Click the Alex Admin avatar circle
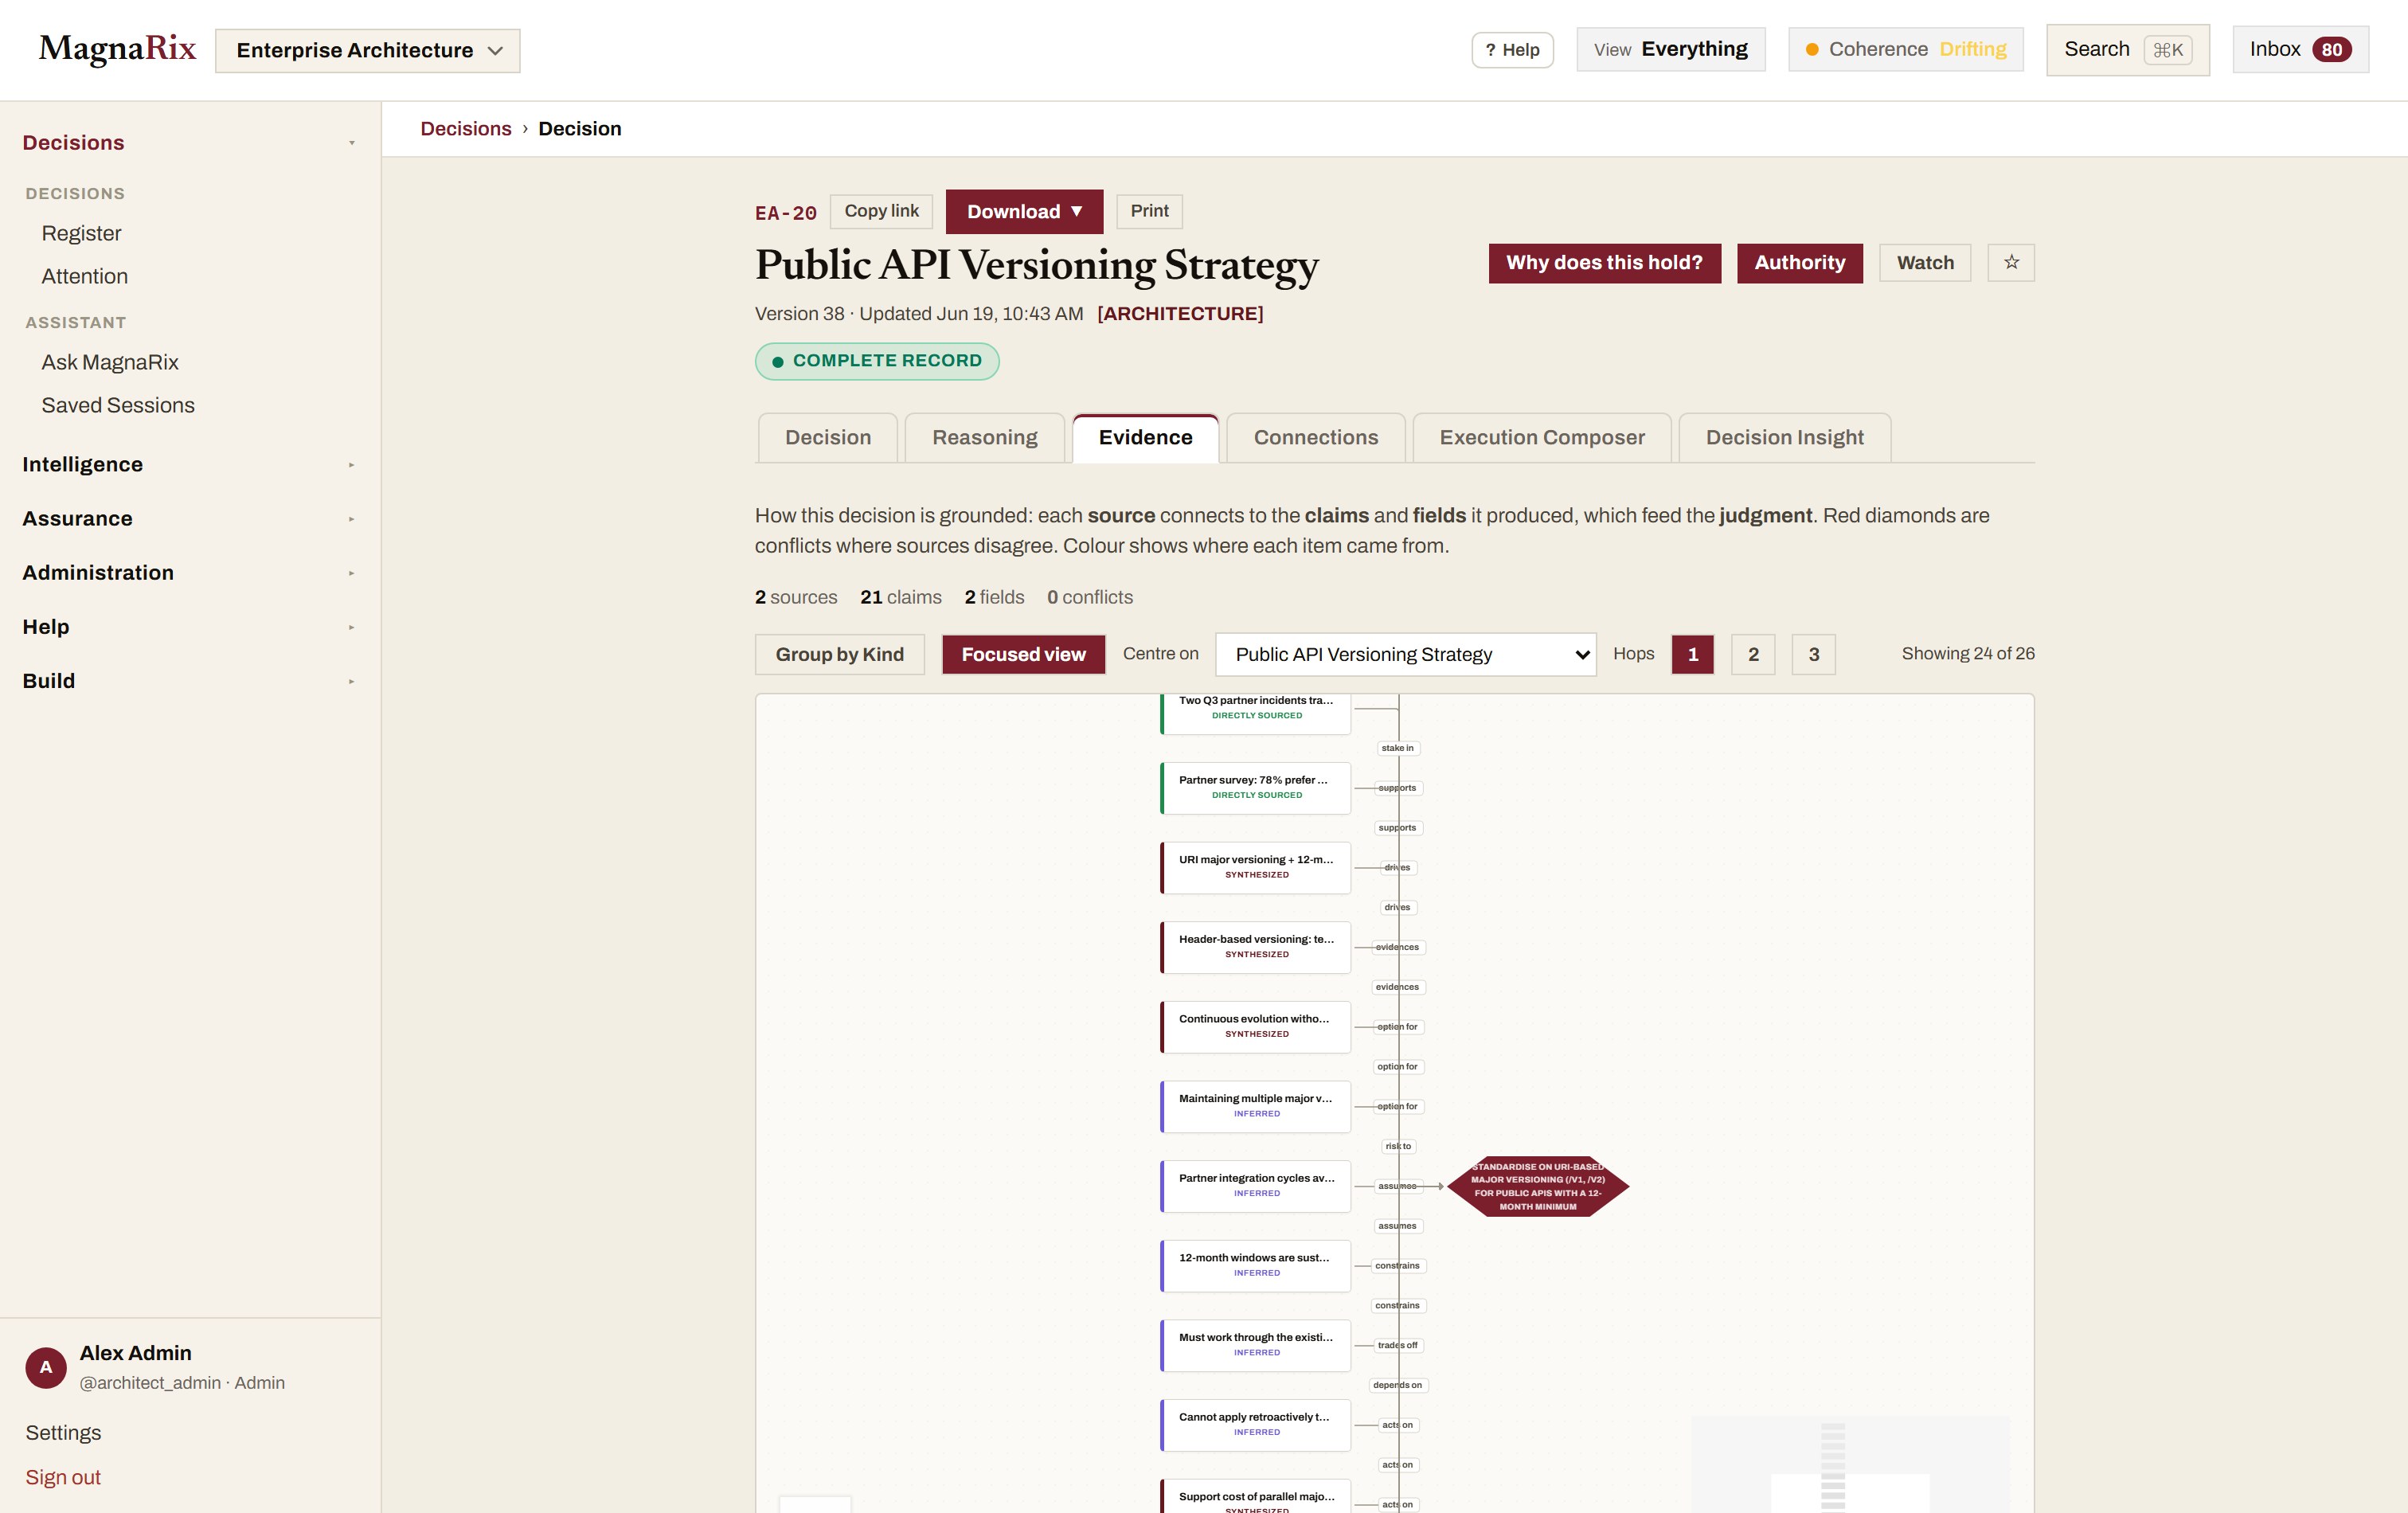Image resolution: width=2408 pixels, height=1513 pixels. 46,1367
